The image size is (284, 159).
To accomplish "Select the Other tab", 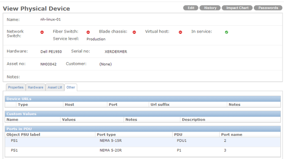I will point(71,87).
